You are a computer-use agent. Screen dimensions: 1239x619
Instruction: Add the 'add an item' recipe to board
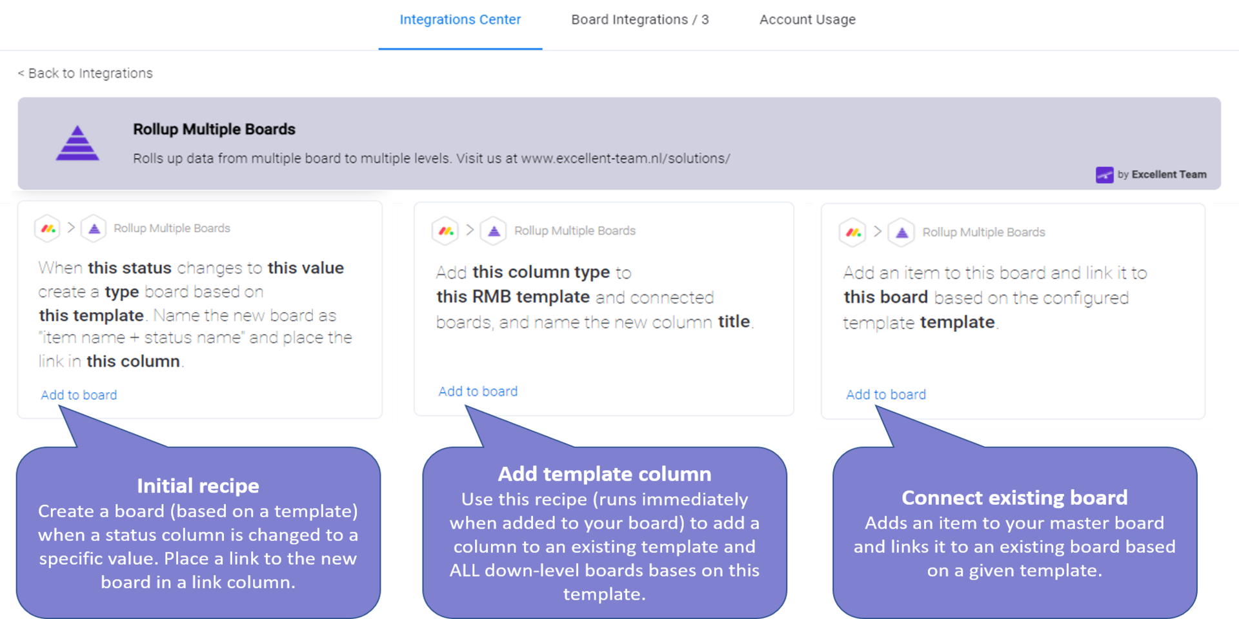pos(886,395)
